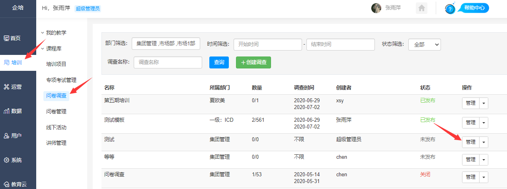Open 线下活动 in the submenu
Viewport: 507px width, 189px height.
click(56, 127)
